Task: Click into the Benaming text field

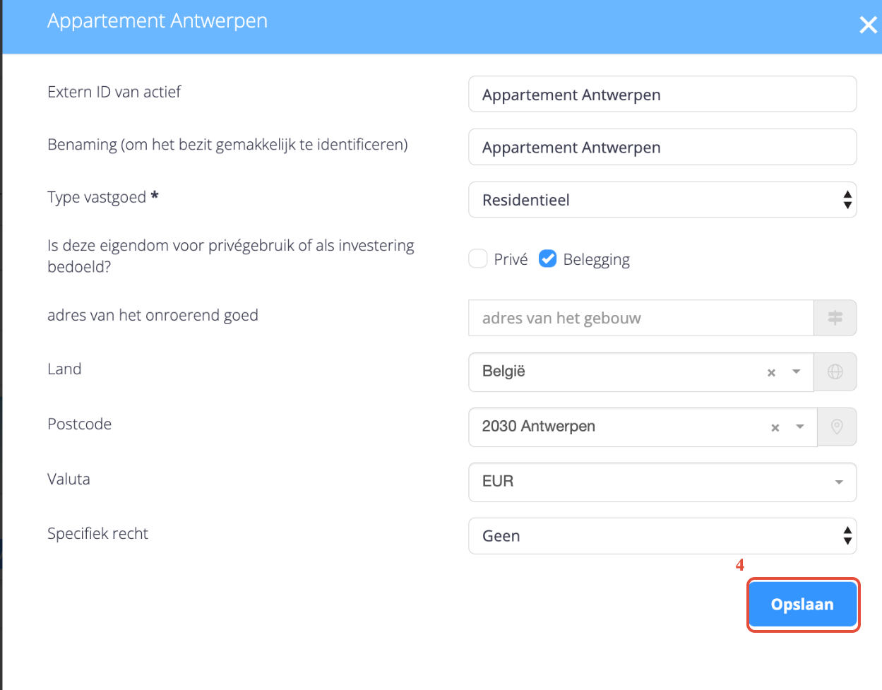Action: (x=662, y=148)
